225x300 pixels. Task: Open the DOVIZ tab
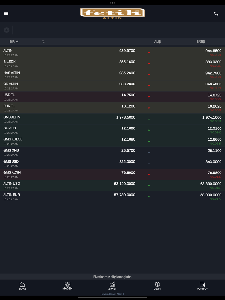click(x=22, y=286)
